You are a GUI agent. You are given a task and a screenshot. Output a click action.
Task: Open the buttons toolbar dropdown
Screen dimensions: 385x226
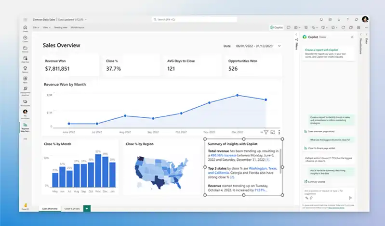[324, 27]
